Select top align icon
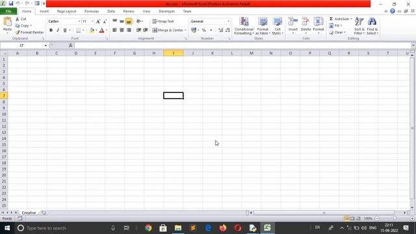416x234 pixels. point(114,21)
